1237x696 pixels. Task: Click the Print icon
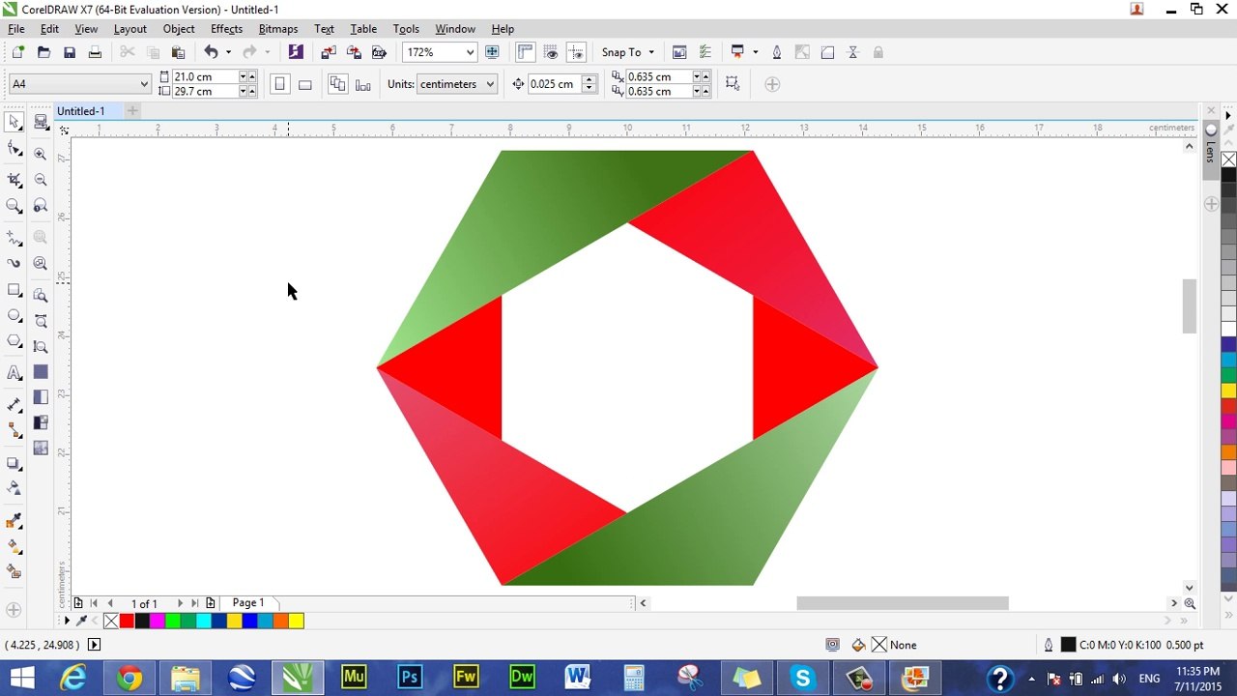[95, 52]
